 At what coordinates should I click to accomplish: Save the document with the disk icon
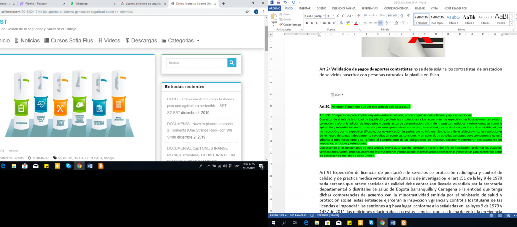tap(278, 2)
